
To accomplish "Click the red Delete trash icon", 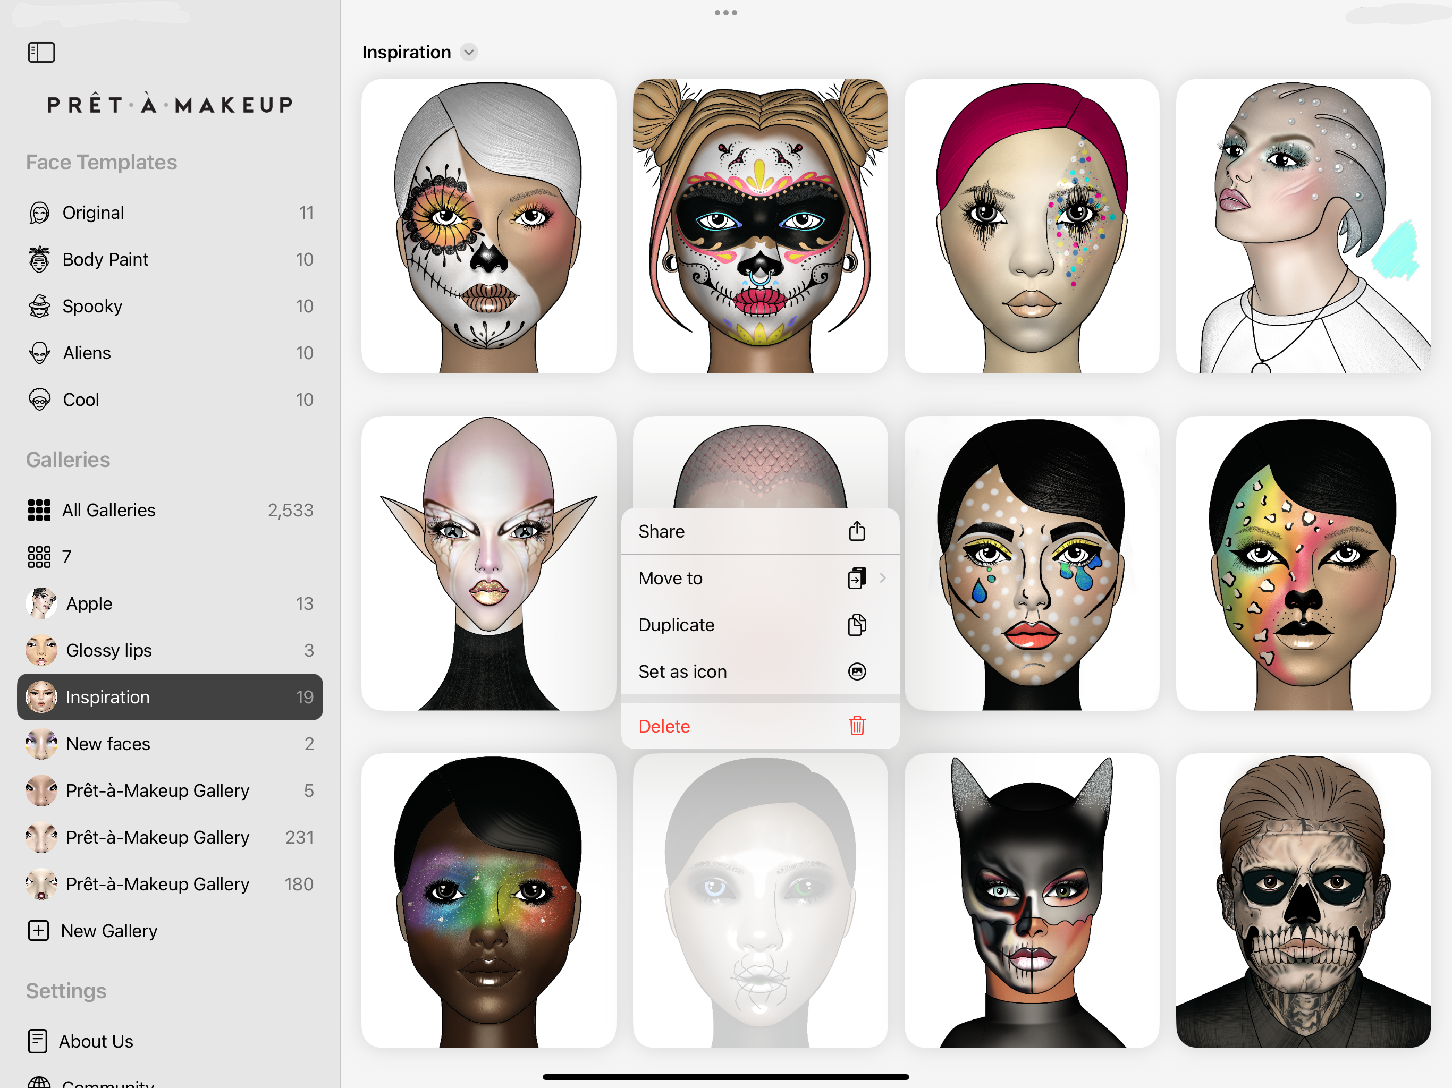I will (857, 726).
